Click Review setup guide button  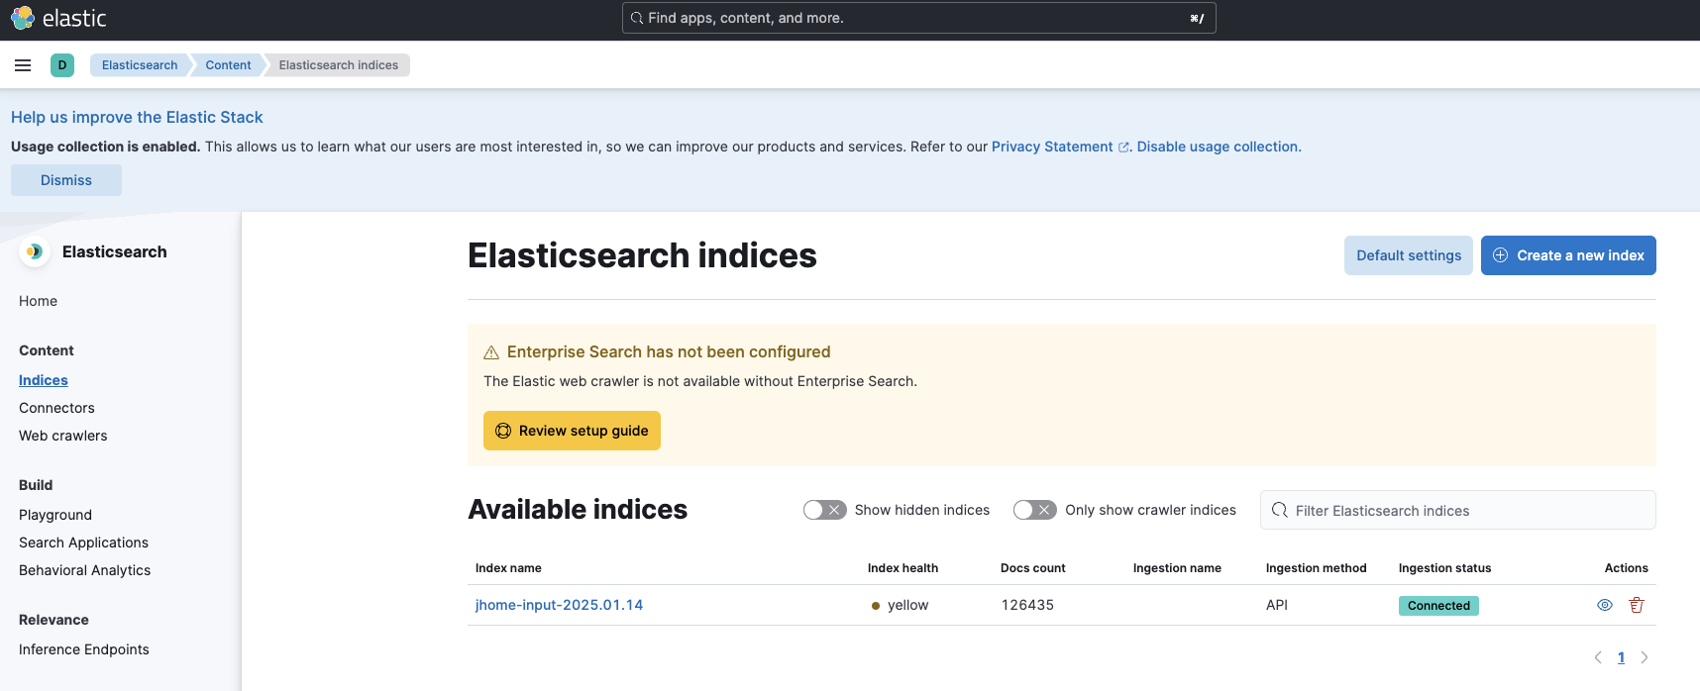[x=572, y=431]
